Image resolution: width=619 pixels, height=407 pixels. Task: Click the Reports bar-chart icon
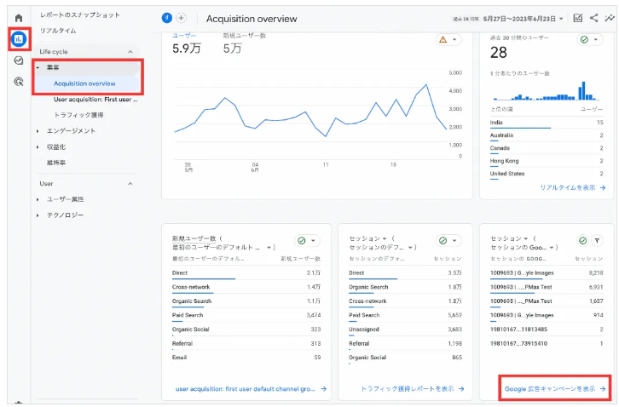click(x=19, y=39)
